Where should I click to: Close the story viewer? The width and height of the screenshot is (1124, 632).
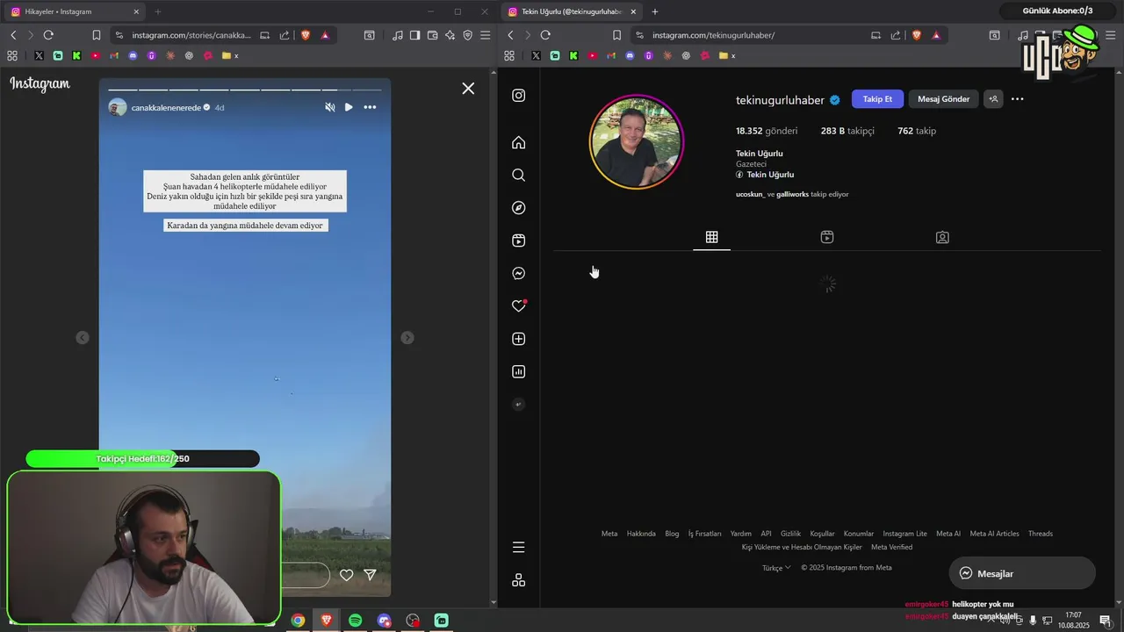tap(468, 89)
